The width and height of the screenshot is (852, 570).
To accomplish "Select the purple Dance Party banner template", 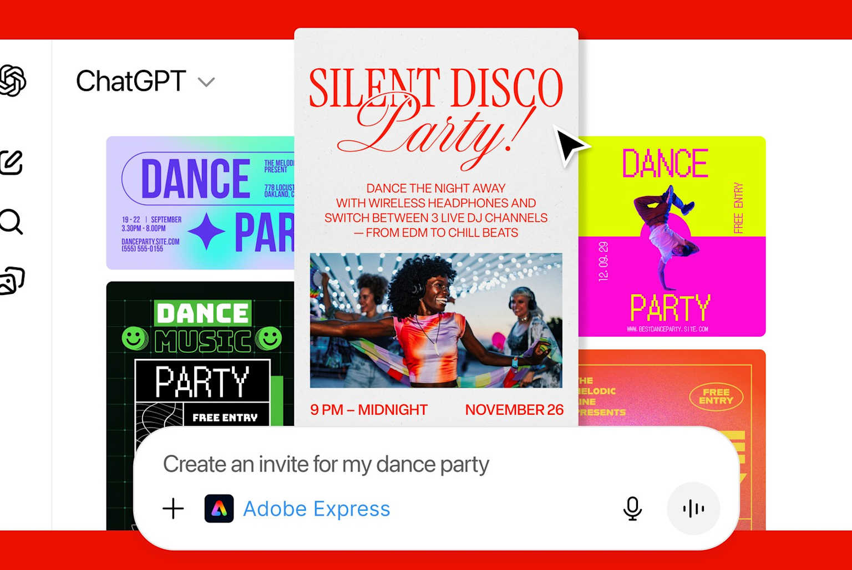I will 200,203.
